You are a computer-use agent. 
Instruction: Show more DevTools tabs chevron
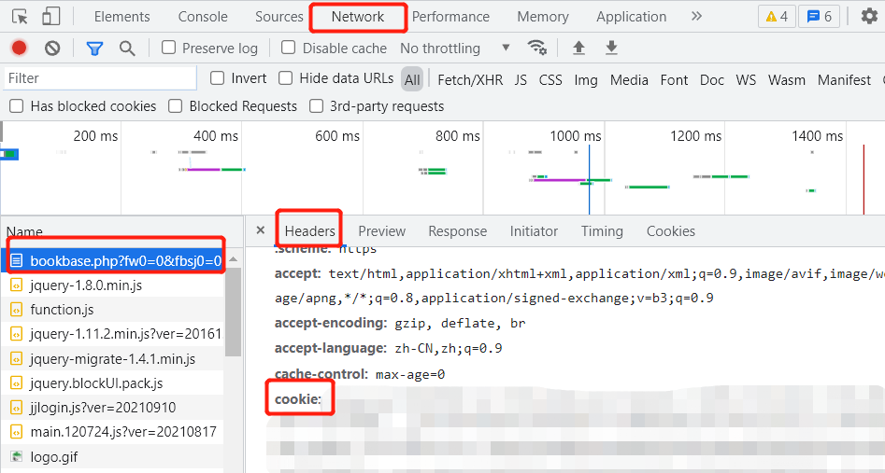[696, 17]
